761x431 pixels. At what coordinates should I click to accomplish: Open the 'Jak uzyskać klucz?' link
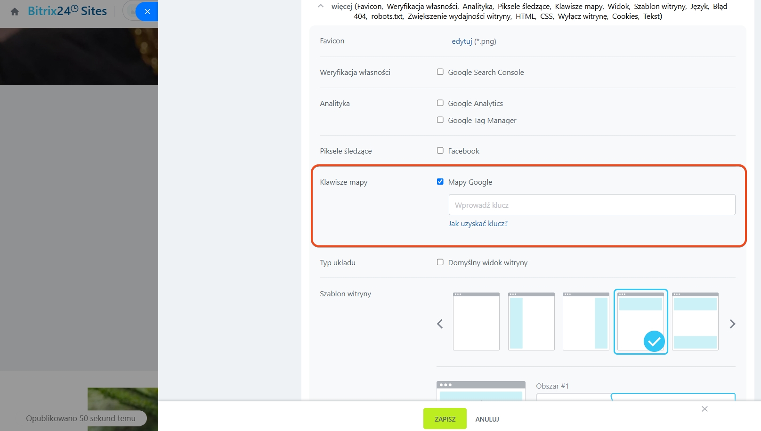point(478,224)
